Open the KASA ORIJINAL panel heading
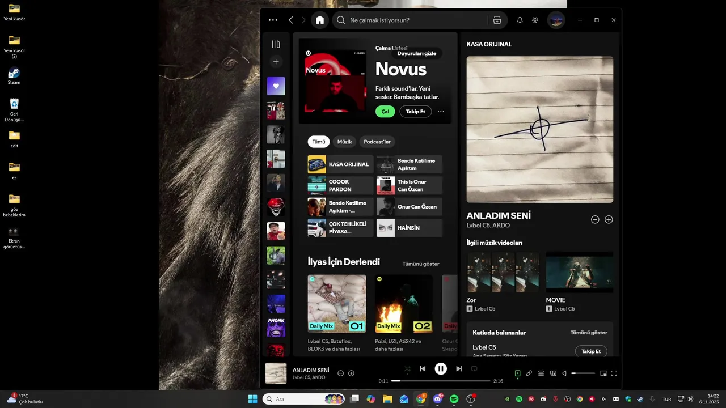Viewport: 726px width, 408px height. tap(489, 44)
